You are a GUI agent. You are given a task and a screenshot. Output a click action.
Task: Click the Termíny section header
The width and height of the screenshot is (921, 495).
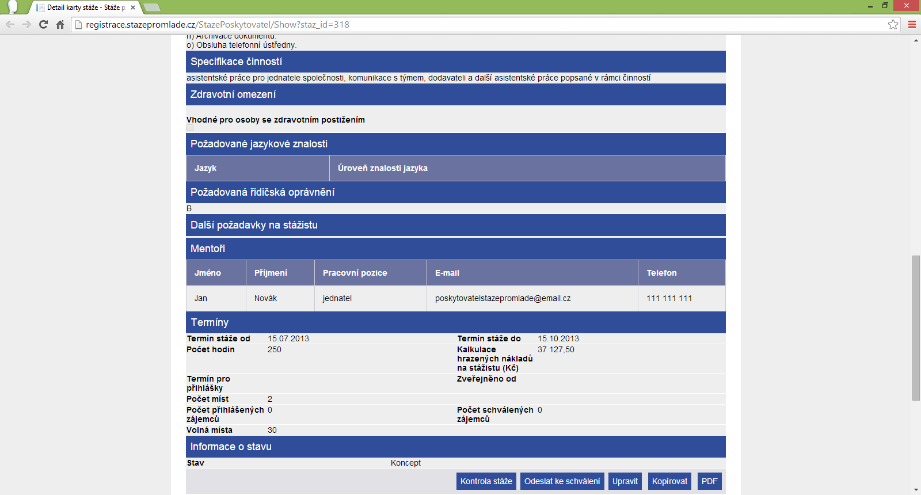click(x=456, y=322)
